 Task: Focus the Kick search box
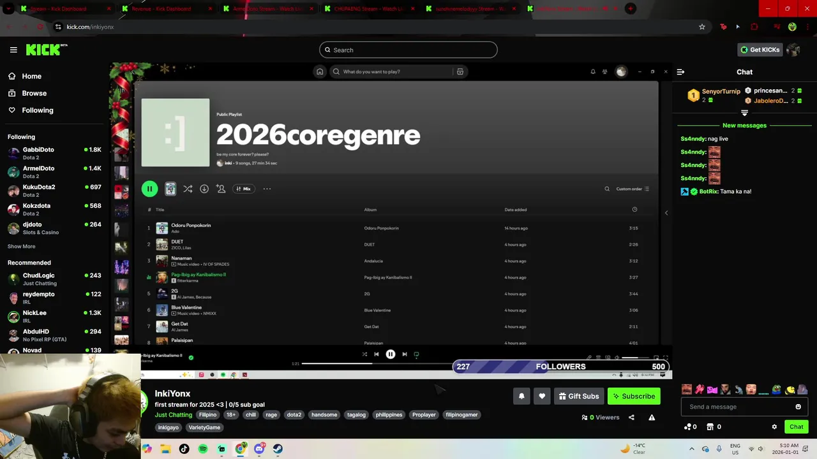408,50
